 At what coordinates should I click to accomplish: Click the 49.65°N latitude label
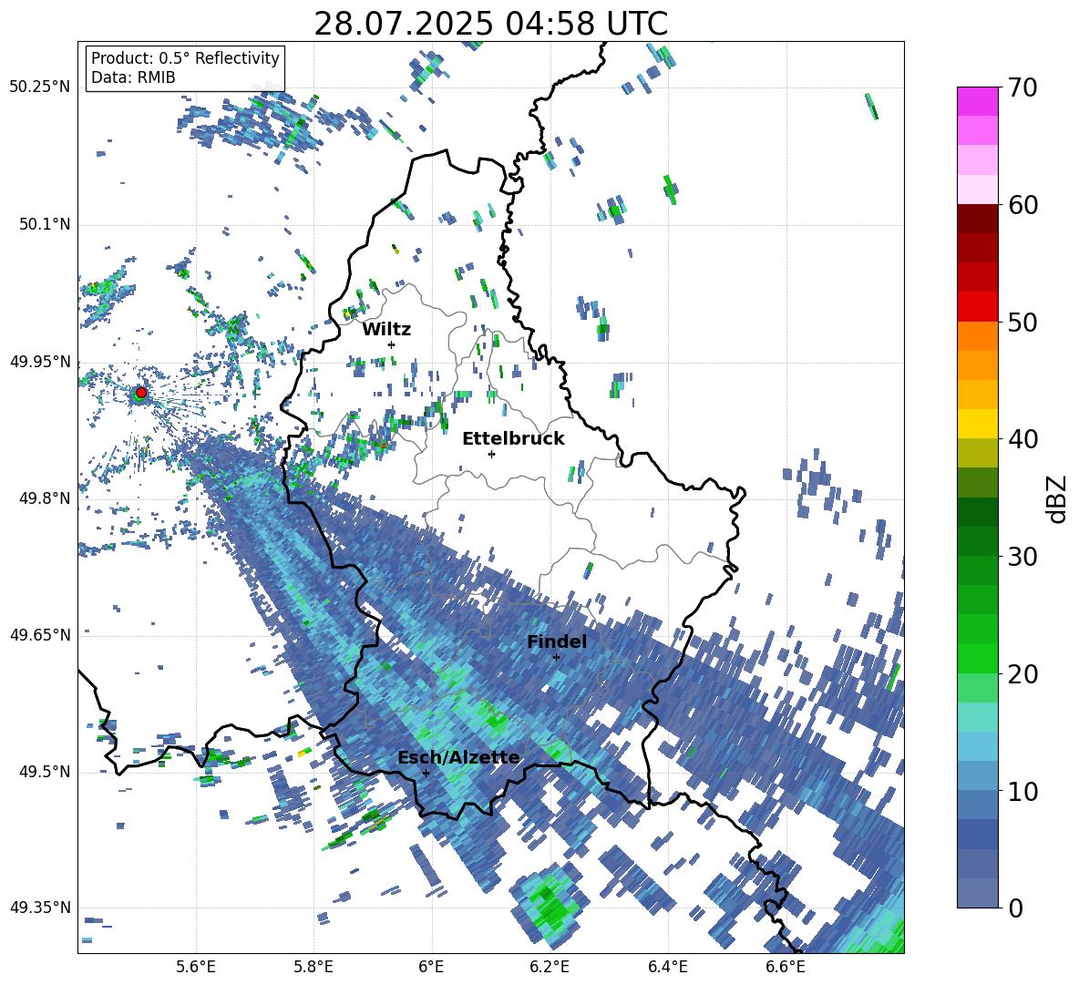point(40,634)
